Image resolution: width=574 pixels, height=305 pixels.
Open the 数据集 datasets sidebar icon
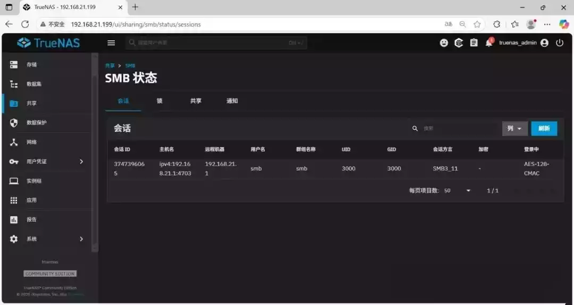pos(13,84)
